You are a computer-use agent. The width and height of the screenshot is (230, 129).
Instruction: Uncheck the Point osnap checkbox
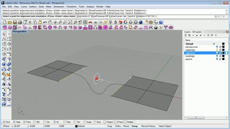pyautogui.click(x=24, y=122)
